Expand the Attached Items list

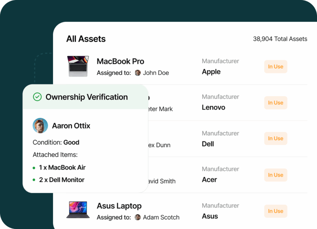(x=55, y=155)
